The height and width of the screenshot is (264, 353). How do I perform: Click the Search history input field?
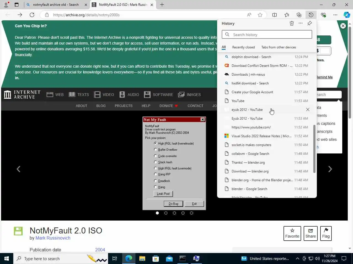[x=267, y=35]
